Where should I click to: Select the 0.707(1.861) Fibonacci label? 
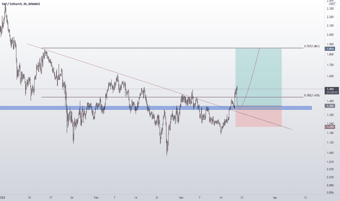pos(312,46)
